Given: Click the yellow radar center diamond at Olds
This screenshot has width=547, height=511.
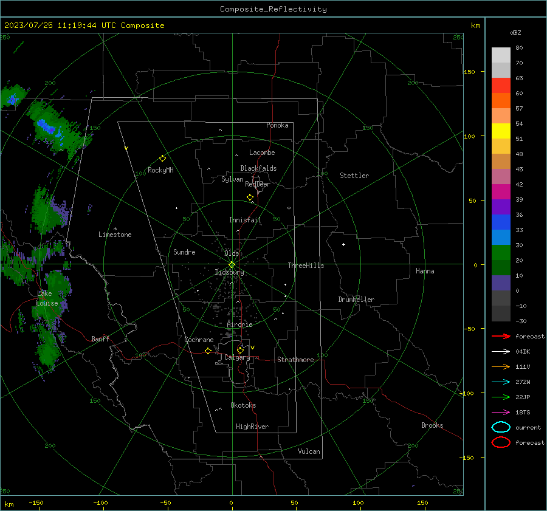Looking at the screenshot, I should 232,264.
